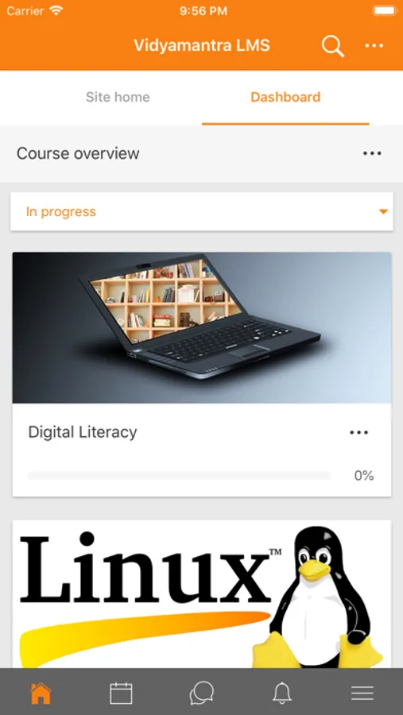This screenshot has height=715, width=403.
Task: Tap the 0% progress label
Action: [x=364, y=476]
